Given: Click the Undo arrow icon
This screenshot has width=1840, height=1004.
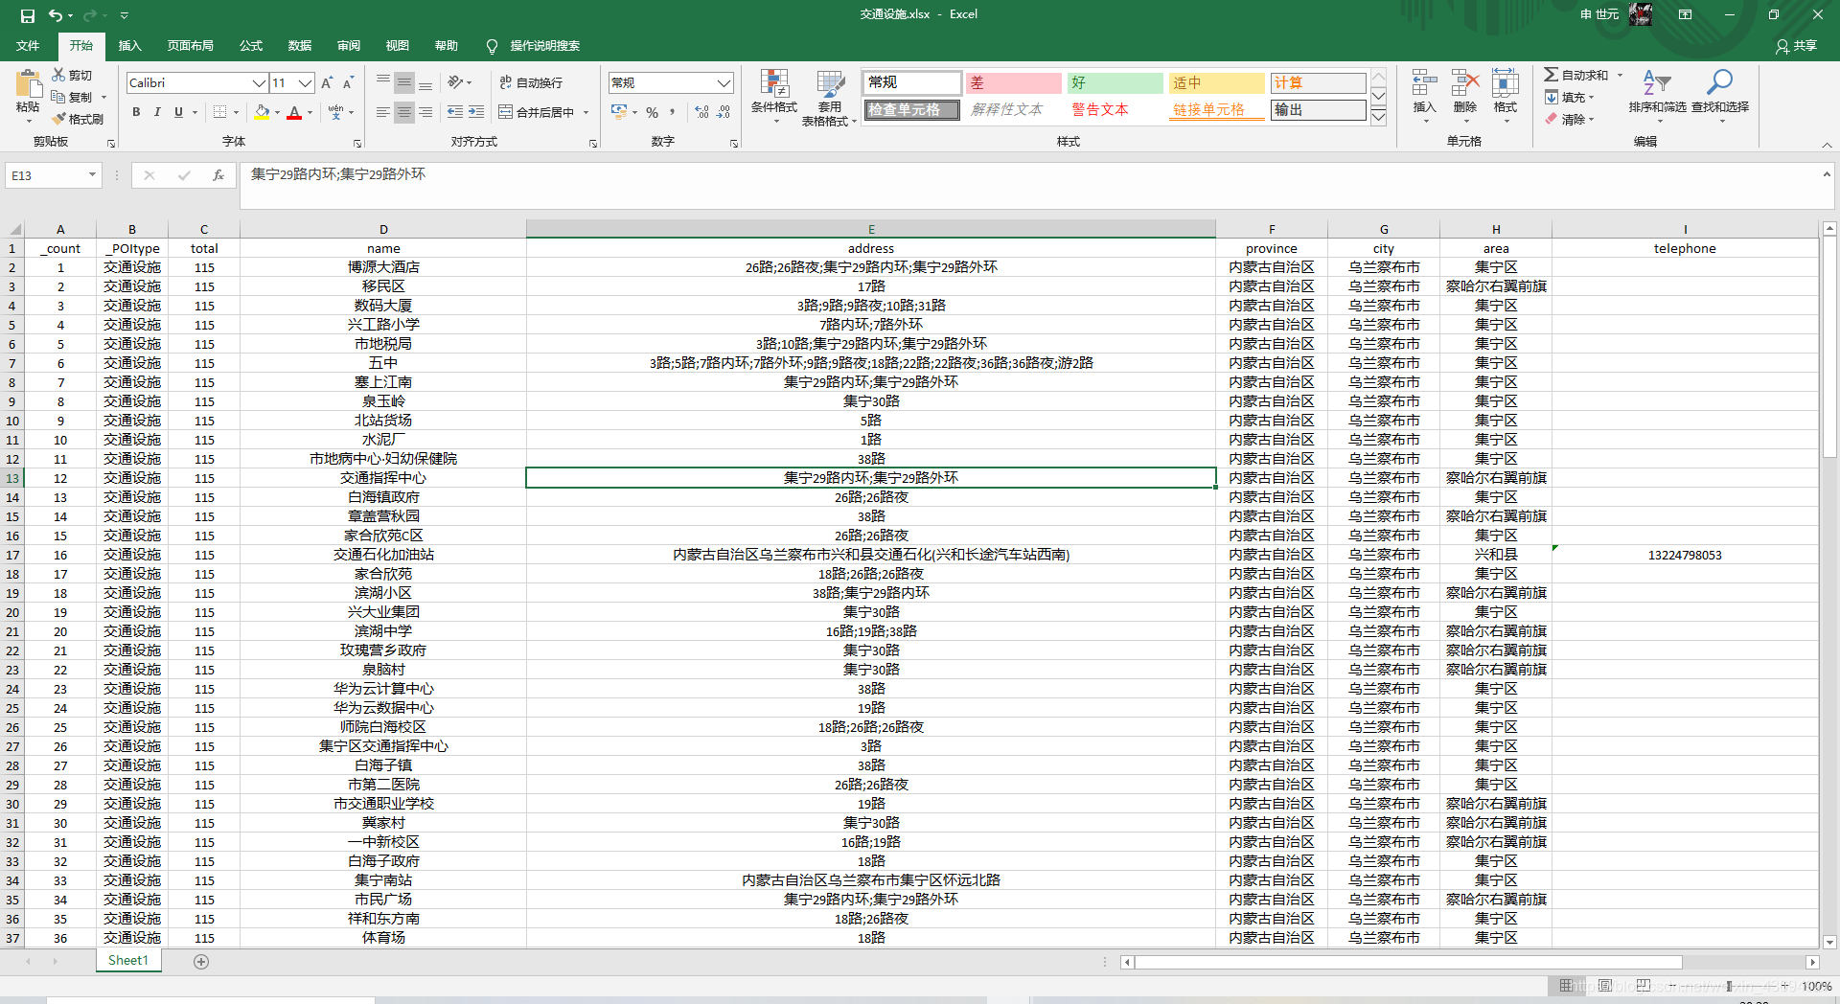Looking at the screenshot, I should pos(56,15).
